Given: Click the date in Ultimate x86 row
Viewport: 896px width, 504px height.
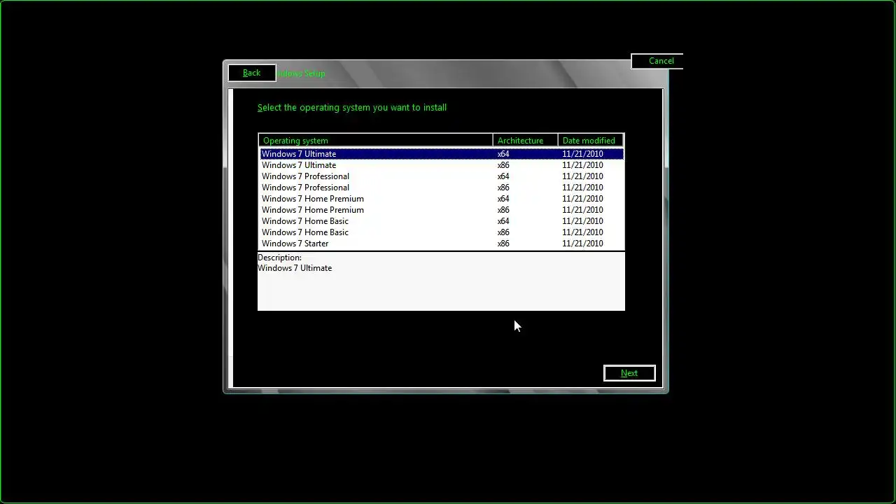Looking at the screenshot, I should point(582,165).
